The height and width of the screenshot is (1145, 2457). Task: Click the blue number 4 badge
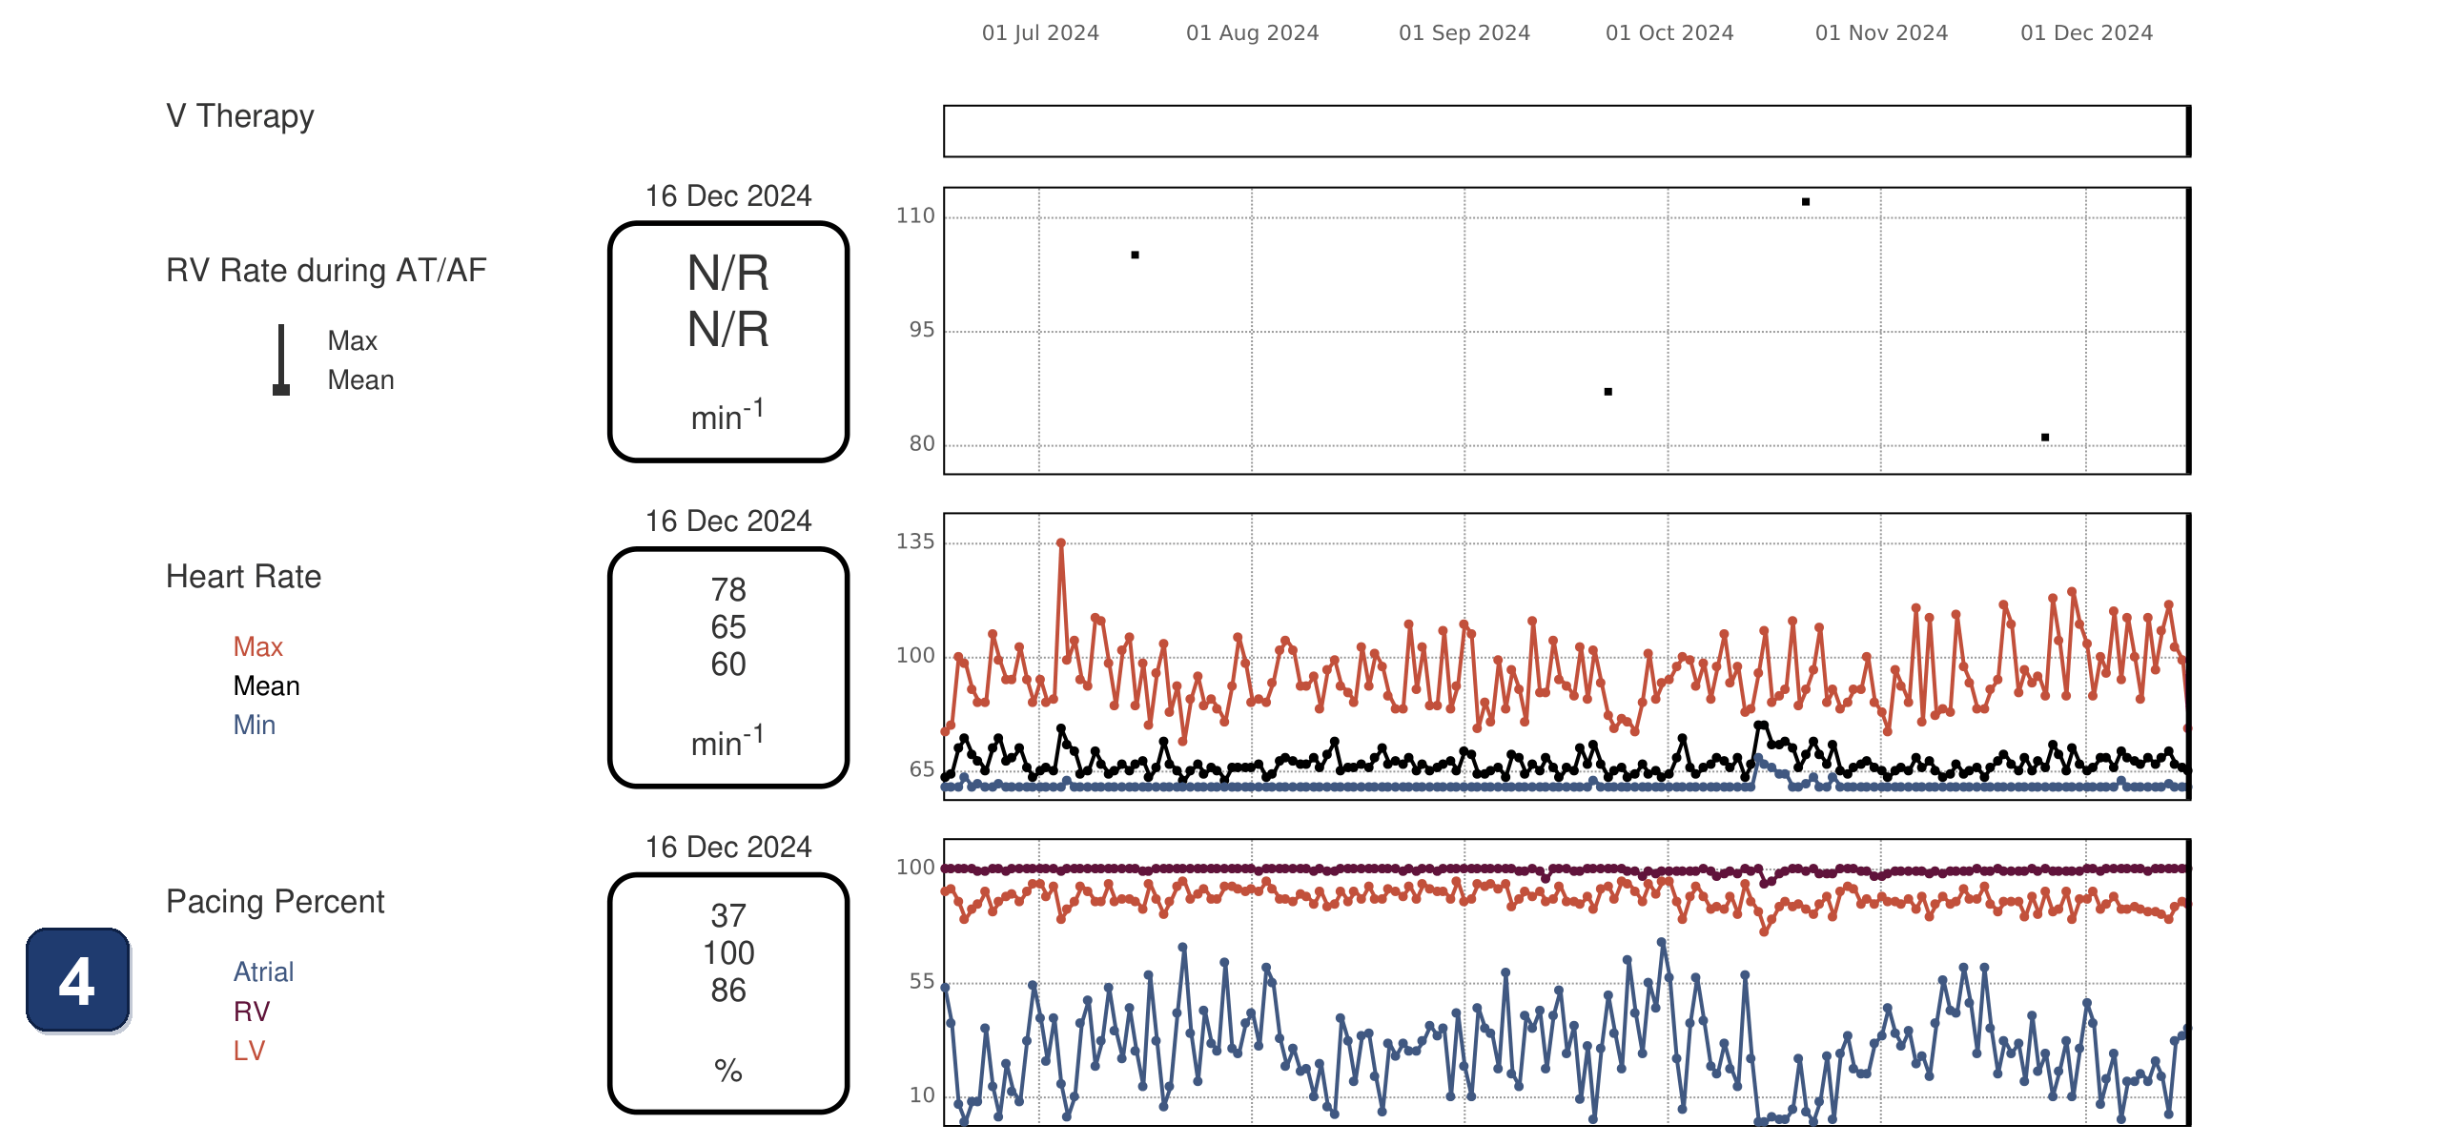click(x=77, y=980)
